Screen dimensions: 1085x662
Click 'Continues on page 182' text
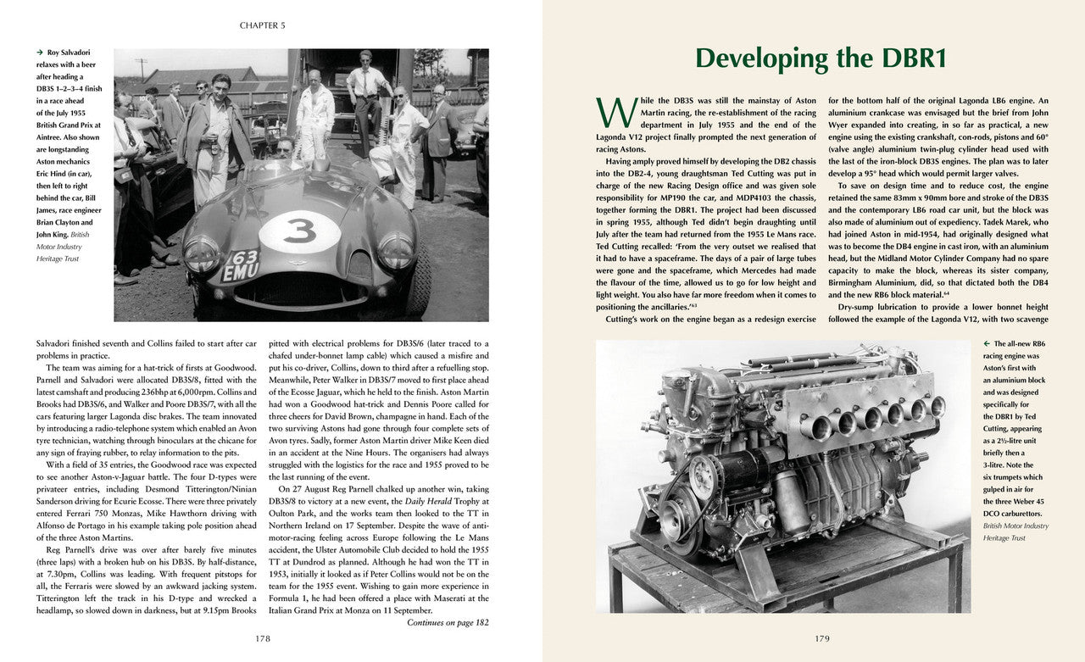(x=448, y=622)
